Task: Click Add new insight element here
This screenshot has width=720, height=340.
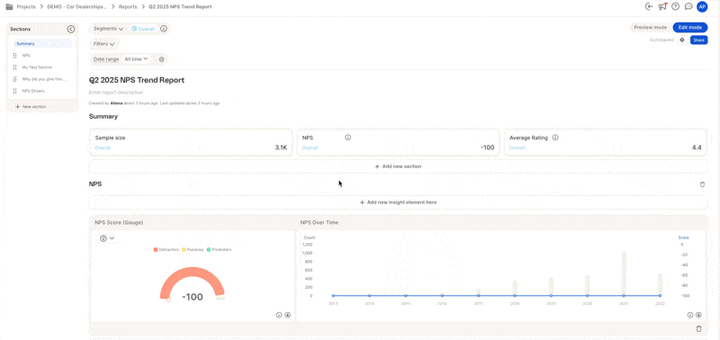Action: [398, 202]
